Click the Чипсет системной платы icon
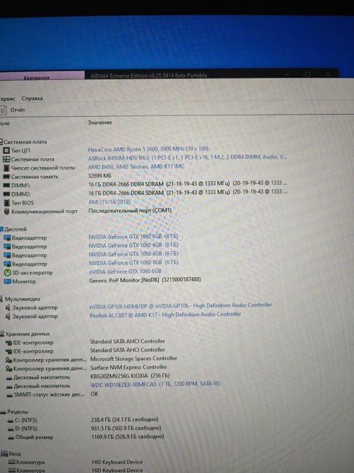 (6, 168)
